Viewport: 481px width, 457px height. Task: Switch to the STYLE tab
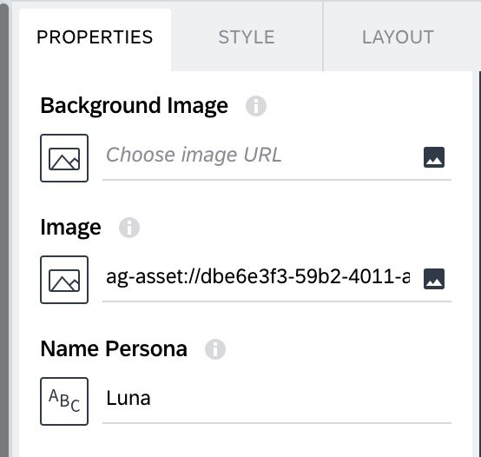pyautogui.click(x=247, y=37)
